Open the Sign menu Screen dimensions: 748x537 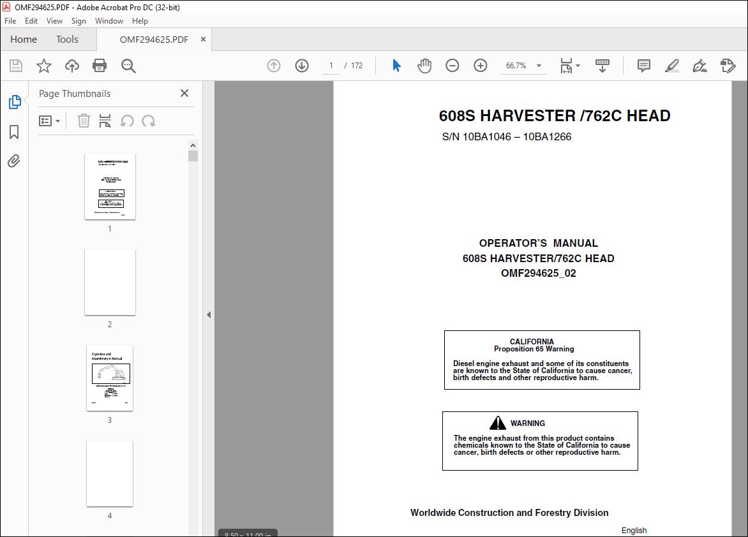click(79, 20)
